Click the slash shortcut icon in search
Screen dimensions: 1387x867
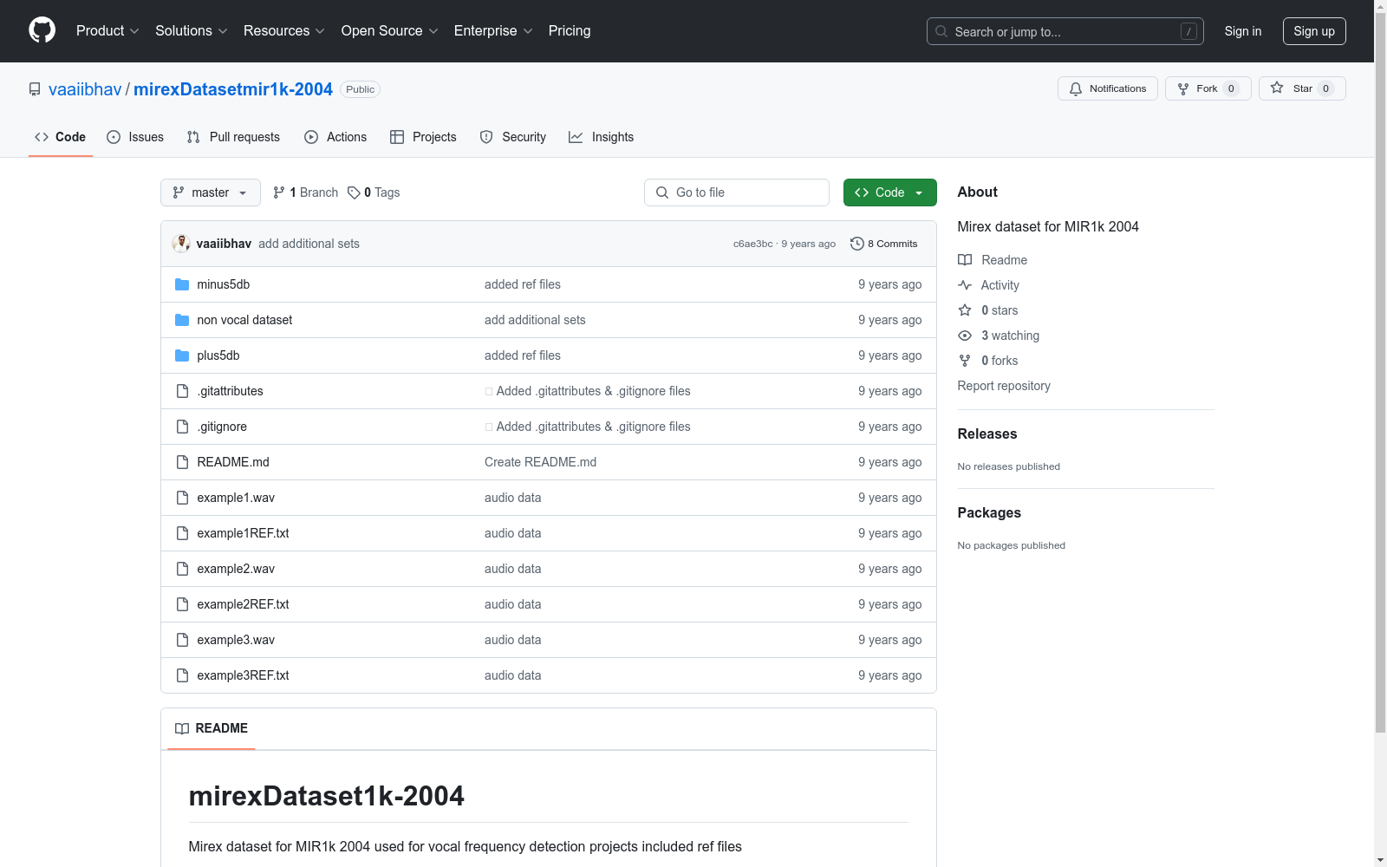[x=1188, y=31]
